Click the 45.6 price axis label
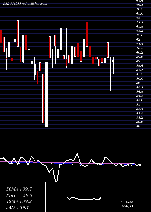This screenshot has height=212, width=151. (x=140, y=13)
